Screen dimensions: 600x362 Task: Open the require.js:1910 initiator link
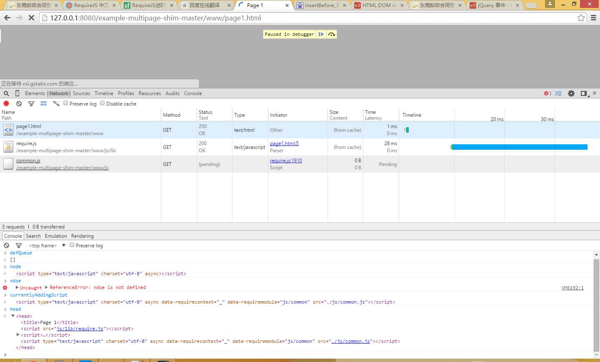pos(286,161)
